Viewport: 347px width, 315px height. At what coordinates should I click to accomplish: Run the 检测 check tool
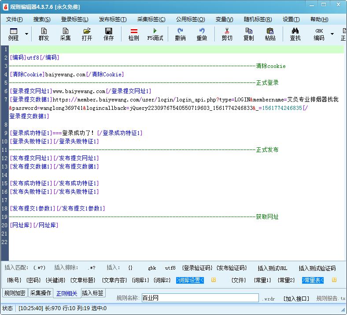134,34
